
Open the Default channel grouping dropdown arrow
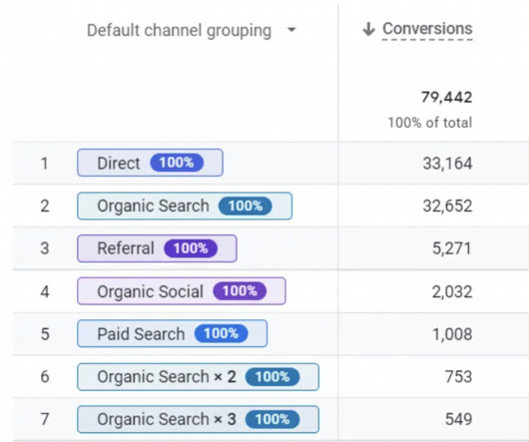[291, 30]
